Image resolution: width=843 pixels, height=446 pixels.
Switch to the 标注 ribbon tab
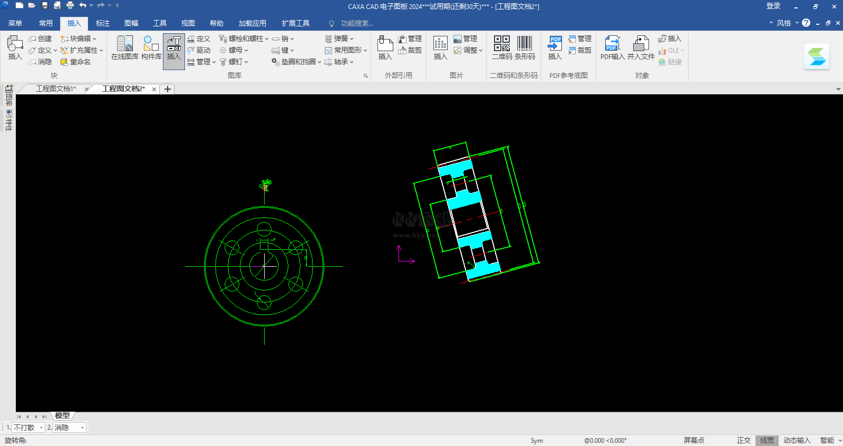(x=103, y=23)
